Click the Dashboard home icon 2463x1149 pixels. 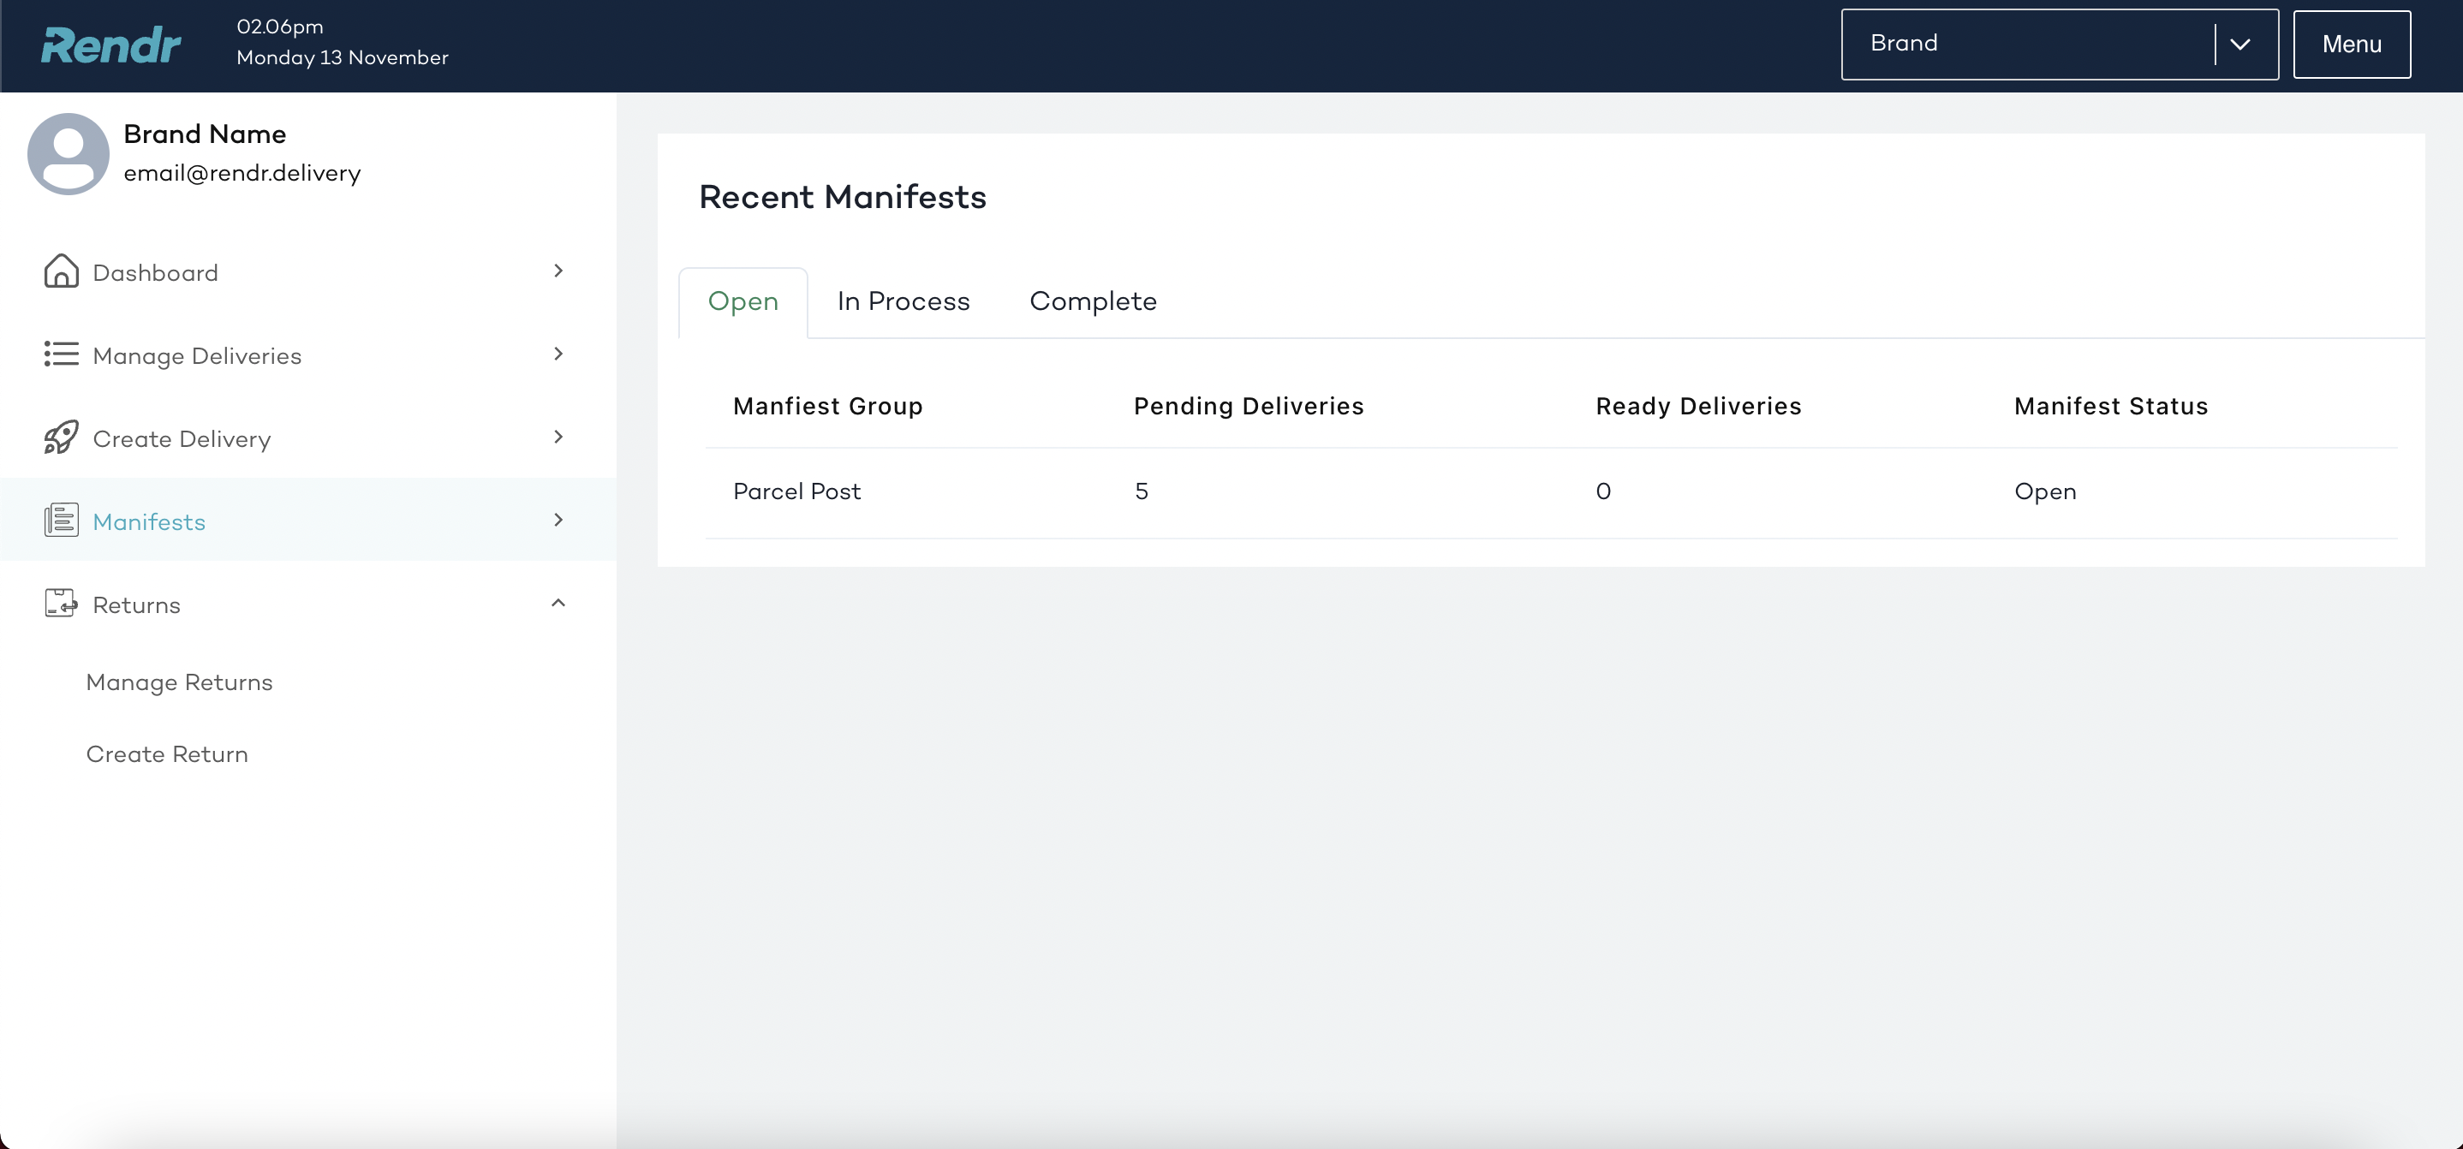coord(61,271)
